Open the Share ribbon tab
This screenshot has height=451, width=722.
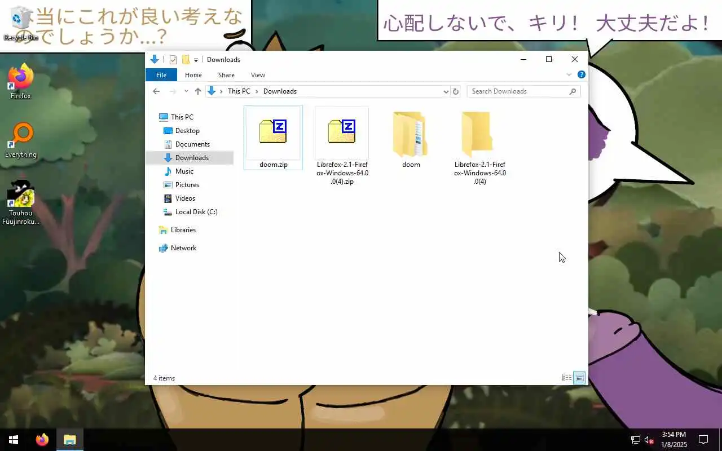[x=226, y=75]
